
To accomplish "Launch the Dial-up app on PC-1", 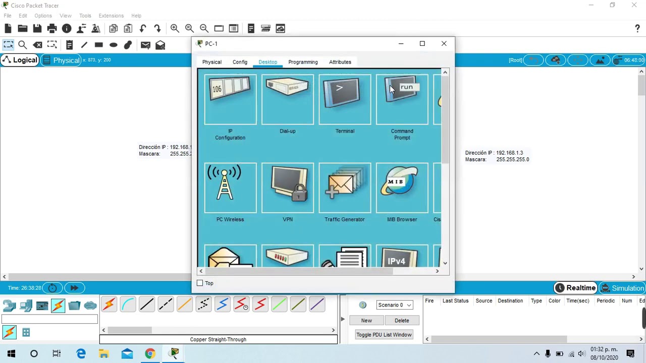I will [x=287, y=99].
